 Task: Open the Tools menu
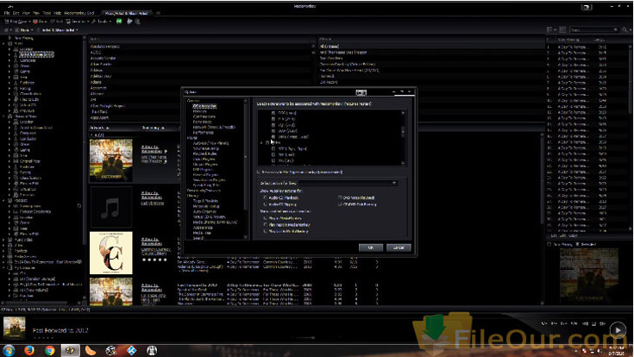point(47,13)
